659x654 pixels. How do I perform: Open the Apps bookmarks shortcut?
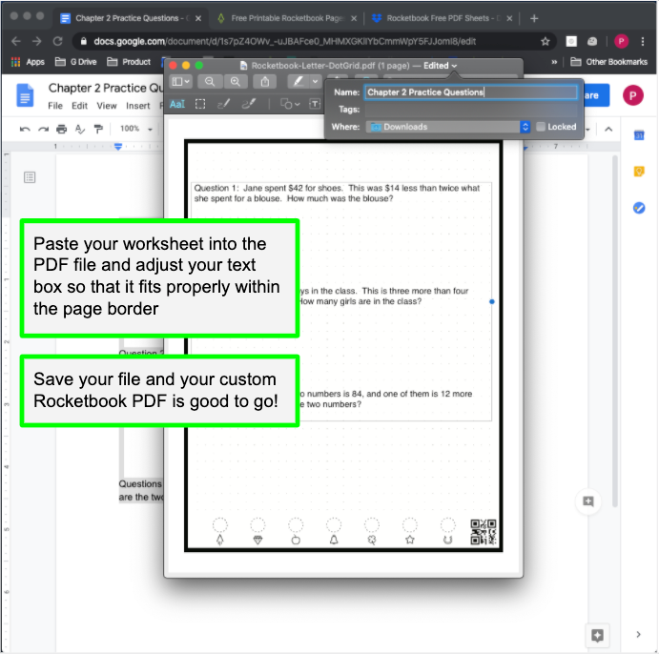point(28,62)
